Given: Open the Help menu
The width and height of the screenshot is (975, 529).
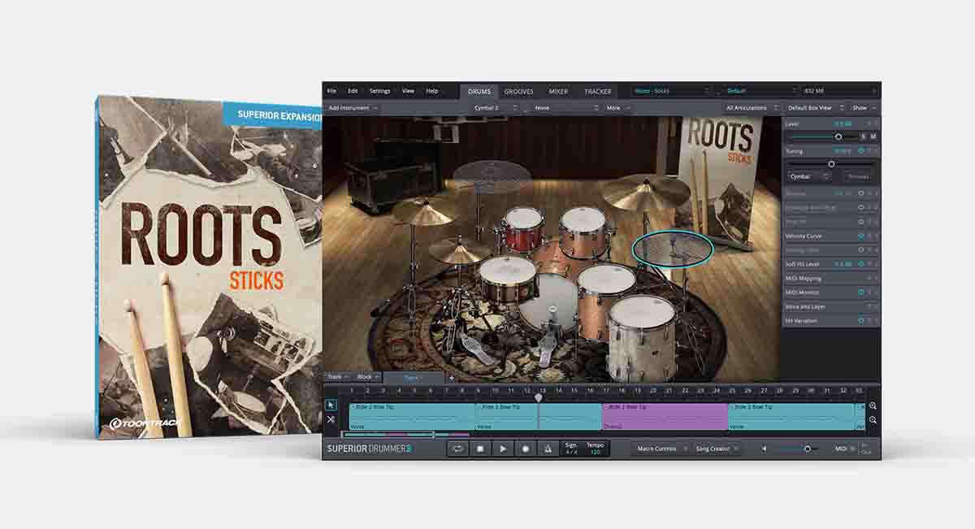Looking at the screenshot, I should 432,91.
